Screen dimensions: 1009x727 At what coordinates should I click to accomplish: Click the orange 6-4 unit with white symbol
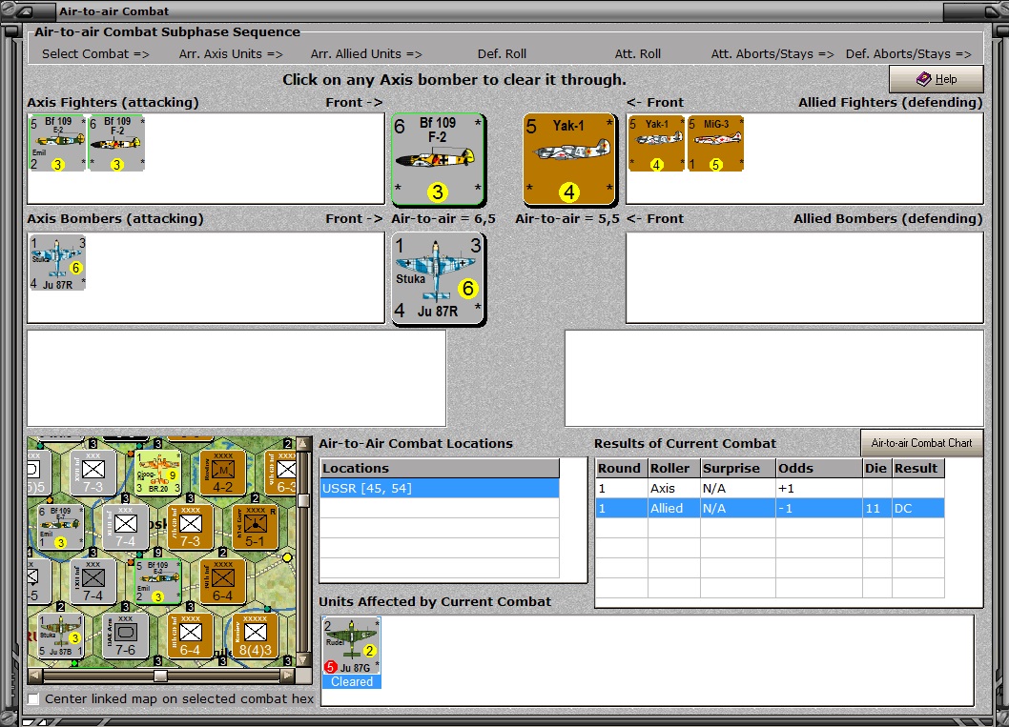[x=191, y=636]
